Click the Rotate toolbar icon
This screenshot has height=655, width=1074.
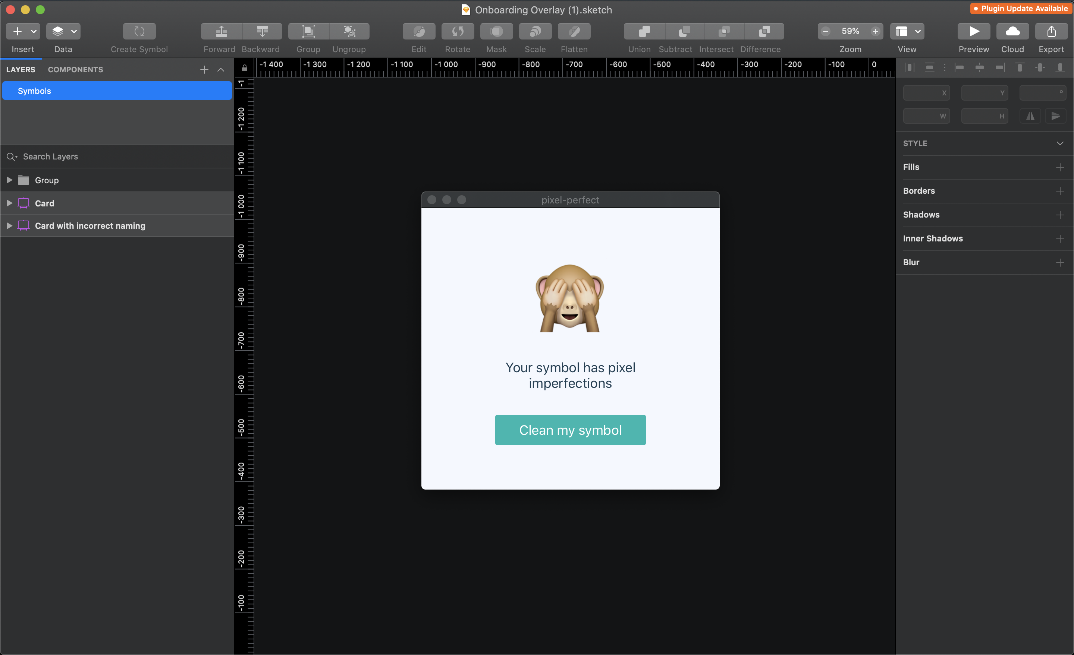[458, 31]
